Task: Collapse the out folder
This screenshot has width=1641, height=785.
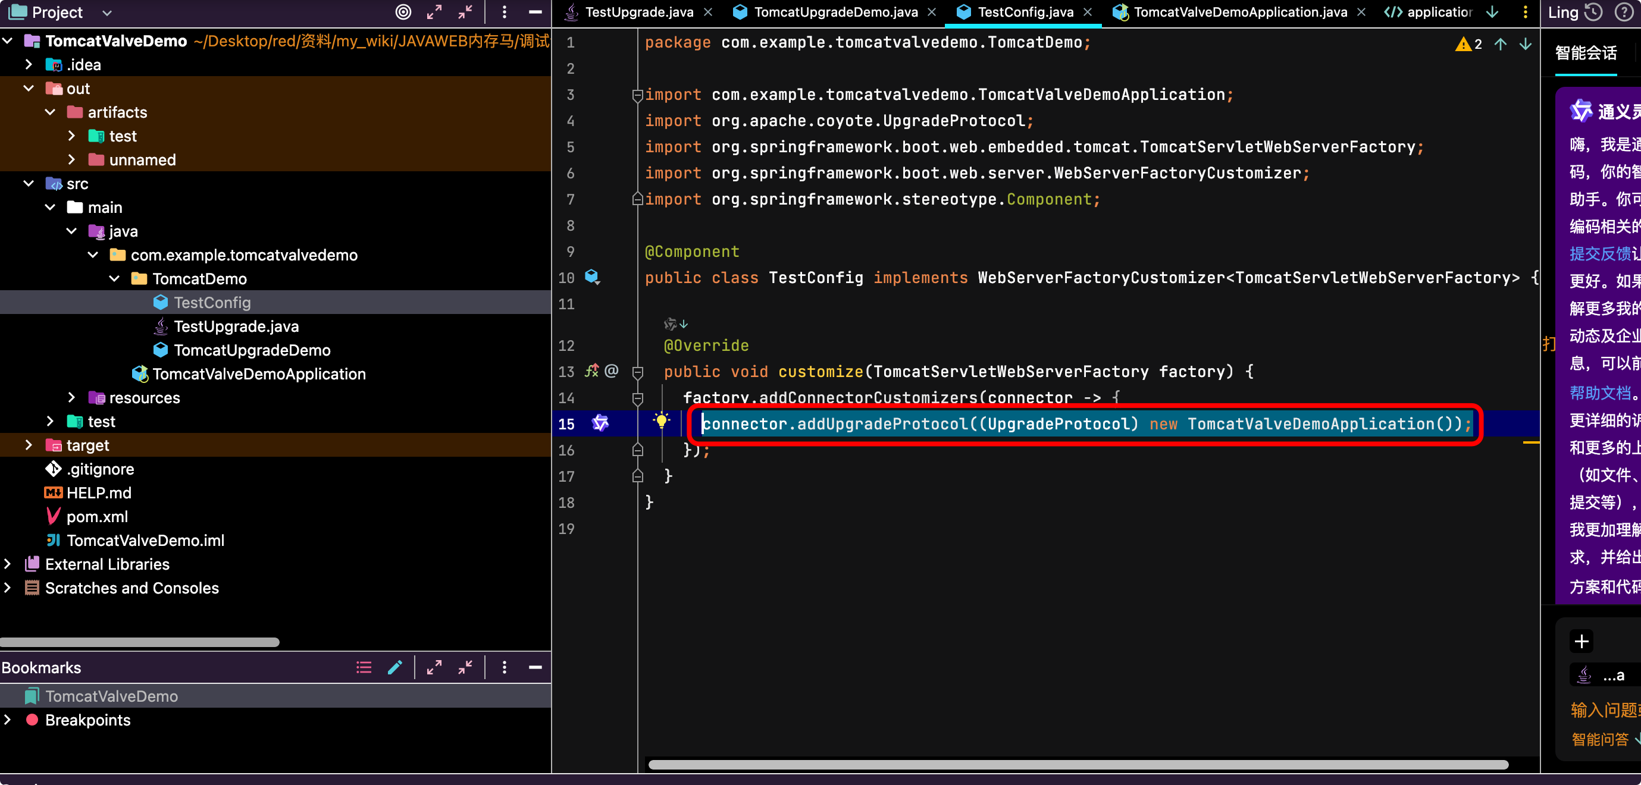Action: [x=29, y=89]
